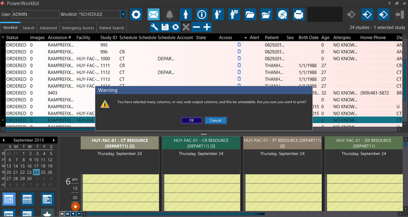This screenshot has width=408, height=217.
Task: Click the schedule horizontal scrollbar
Action: 175,214
